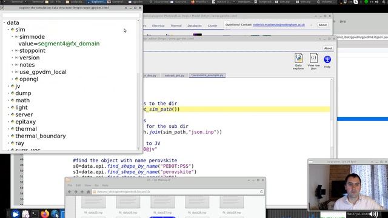388x218 pixels.
Task: Click the first blue dock launcher icon
Action: (x=15, y=214)
